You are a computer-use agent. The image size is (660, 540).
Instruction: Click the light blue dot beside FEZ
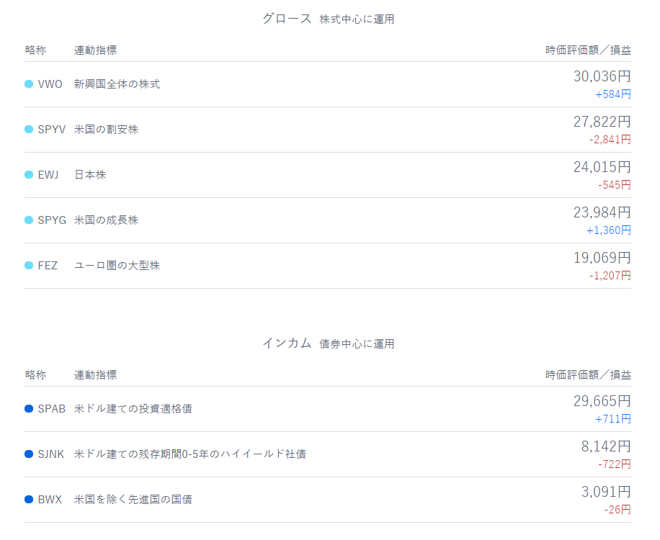point(29,266)
